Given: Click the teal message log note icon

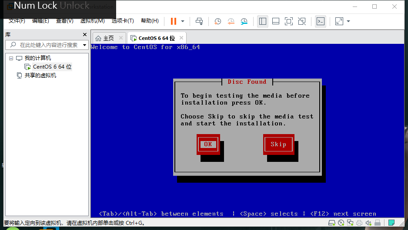Looking at the screenshot, I should click(x=391, y=223).
